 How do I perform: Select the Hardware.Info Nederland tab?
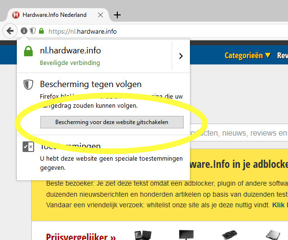coord(58,15)
